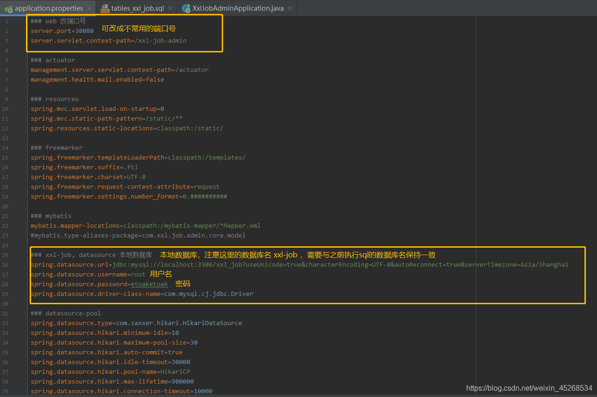Image resolution: width=597 pixels, height=397 pixels.
Task: Click the server.port value 38080
Action: click(84, 31)
